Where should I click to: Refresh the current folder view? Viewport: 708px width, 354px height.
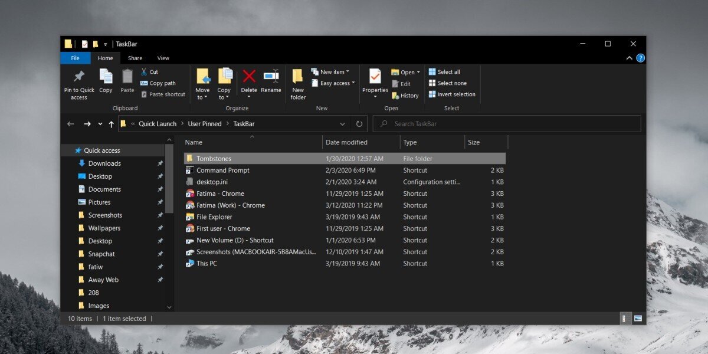click(359, 123)
